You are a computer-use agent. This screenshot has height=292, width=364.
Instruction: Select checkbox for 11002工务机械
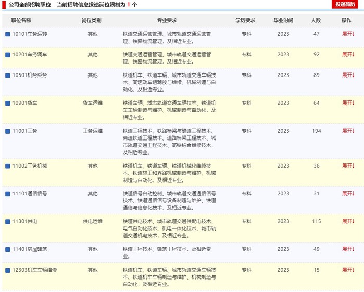point(8,166)
